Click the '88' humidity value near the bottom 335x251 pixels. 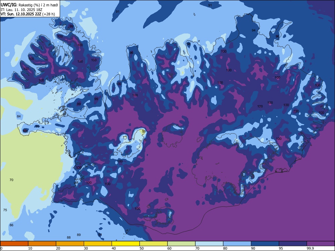coord(69,238)
